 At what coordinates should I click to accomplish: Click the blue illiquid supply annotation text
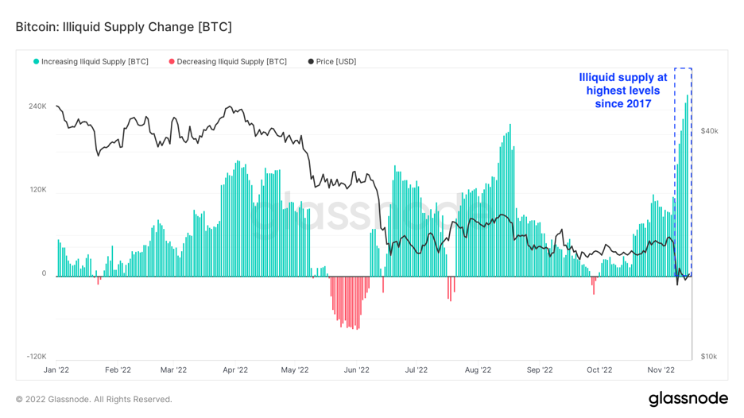(x=623, y=91)
